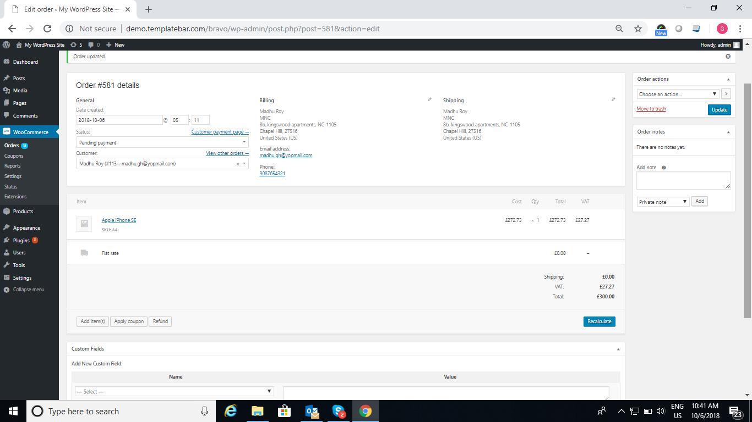The height and width of the screenshot is (422, 752).
Task: Open Posts in the sidebar
Action: [x=19, y=79]
